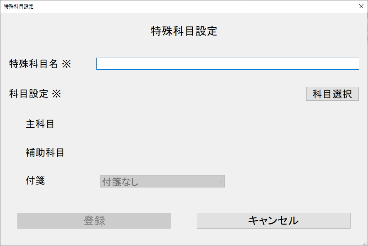Close the 特殊科目設定 window
Image resolution: width=368 pixels, height=246 pixels.
[361, 6]
